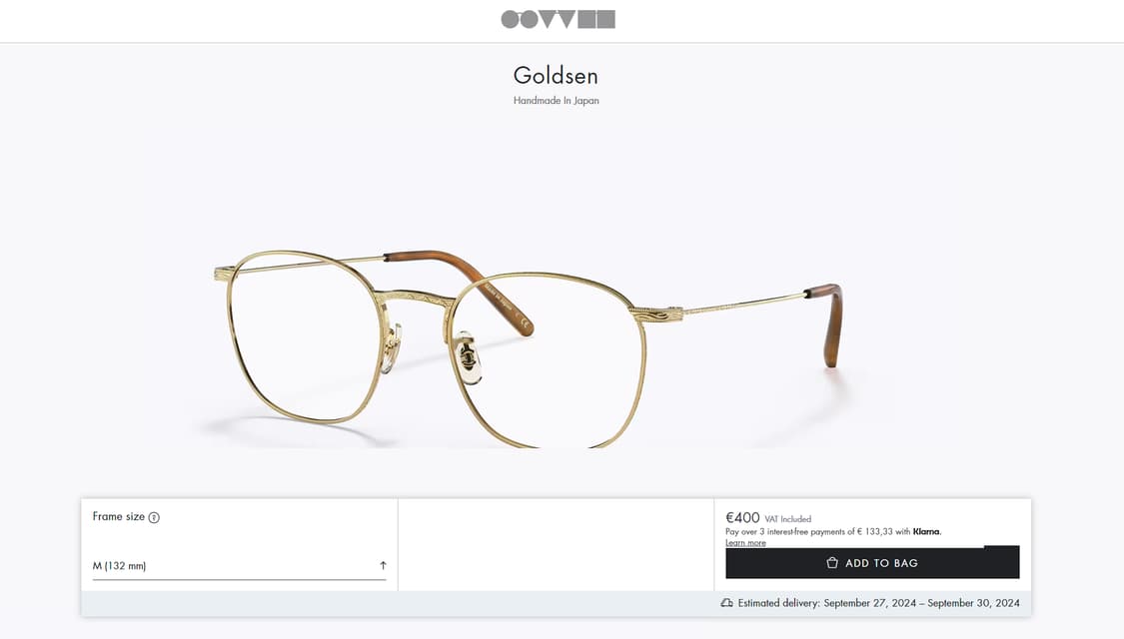The height and width of the screenshot is (639, 1124).
Task: Click the up arrow beside M (132 mm)
Action: (383, 565)
